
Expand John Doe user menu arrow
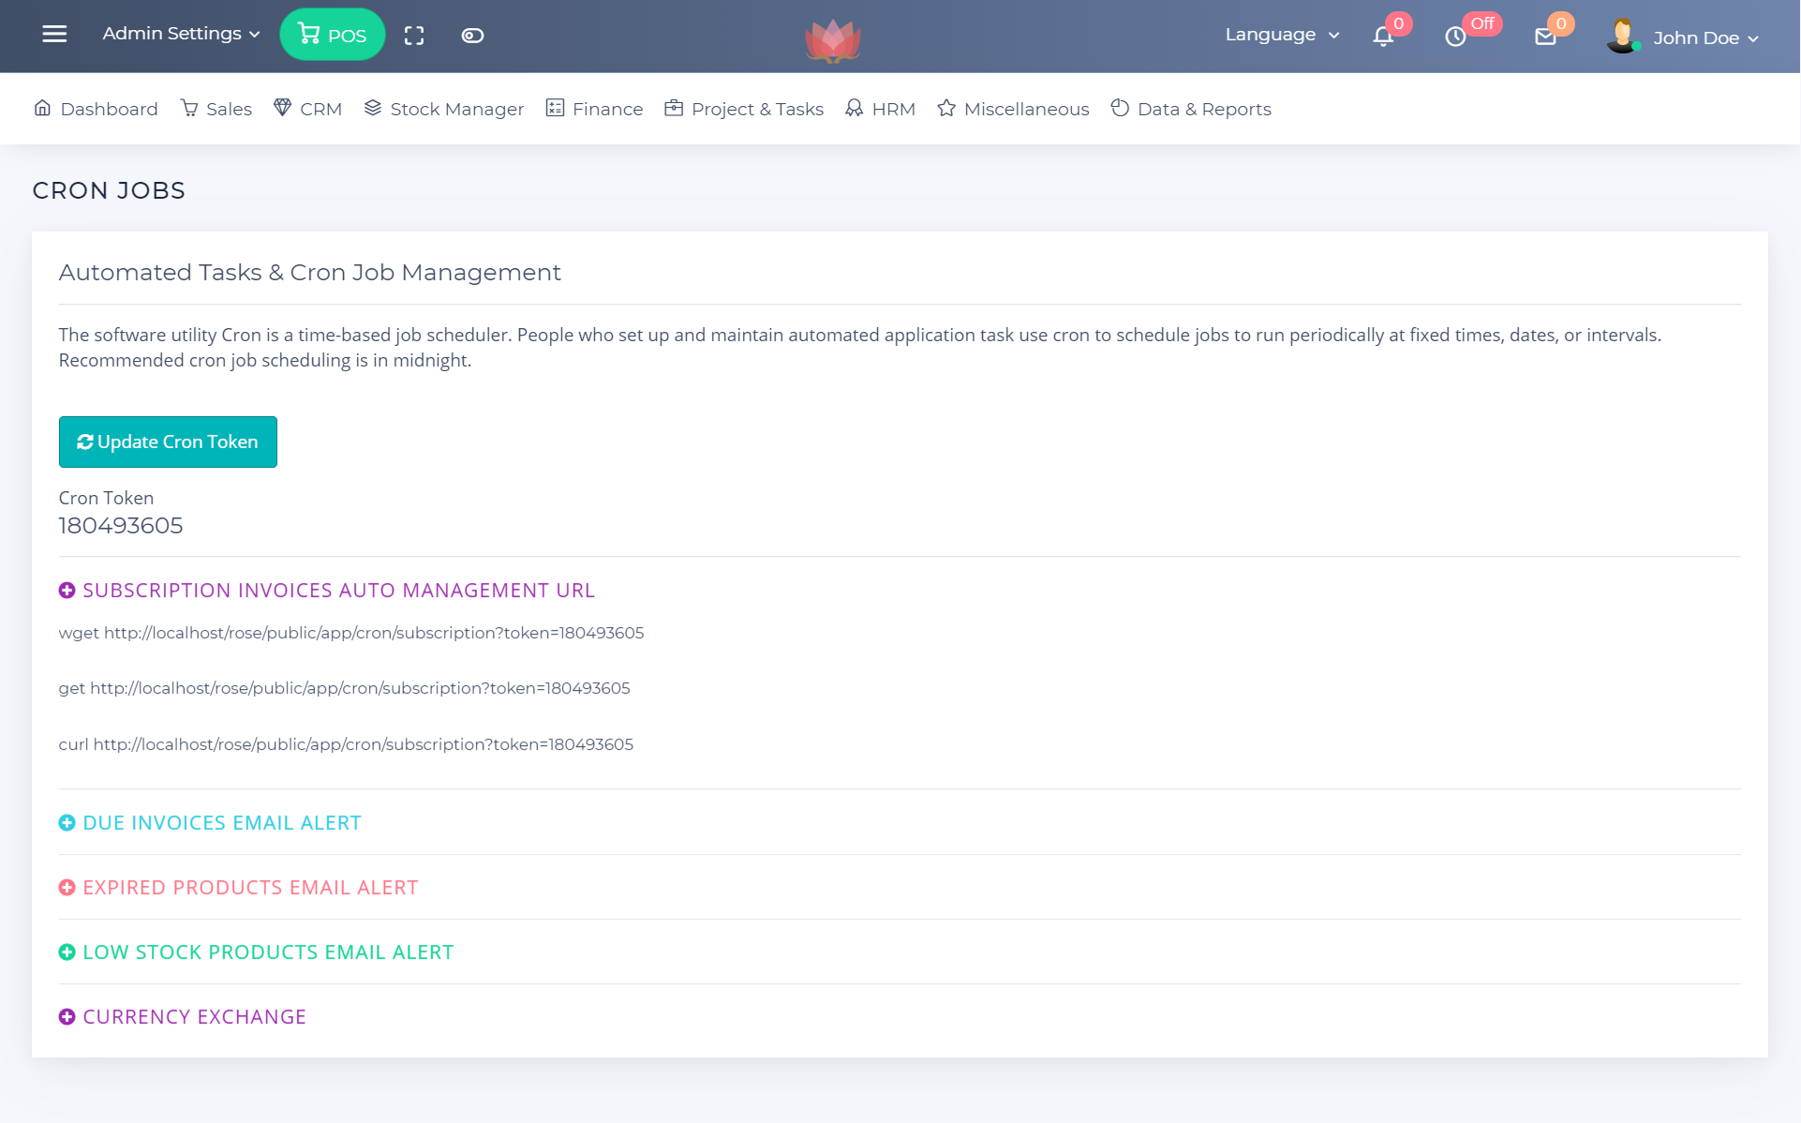pyautogui.click(x=1753, y=38)
